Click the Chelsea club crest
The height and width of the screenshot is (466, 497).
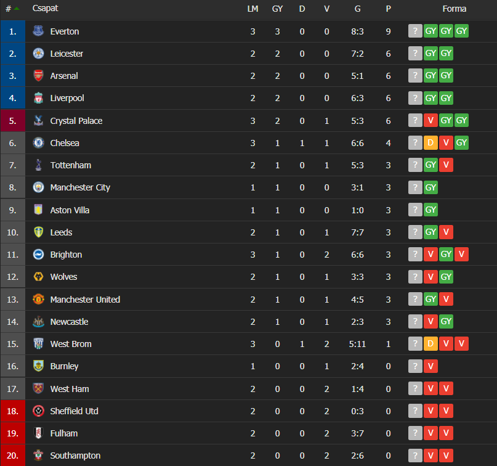click(x=38, y=143)
